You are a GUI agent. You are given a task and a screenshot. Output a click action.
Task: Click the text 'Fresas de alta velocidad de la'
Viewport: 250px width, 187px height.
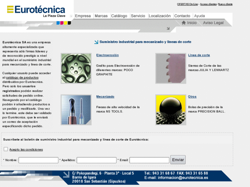[x=118, y=107]
